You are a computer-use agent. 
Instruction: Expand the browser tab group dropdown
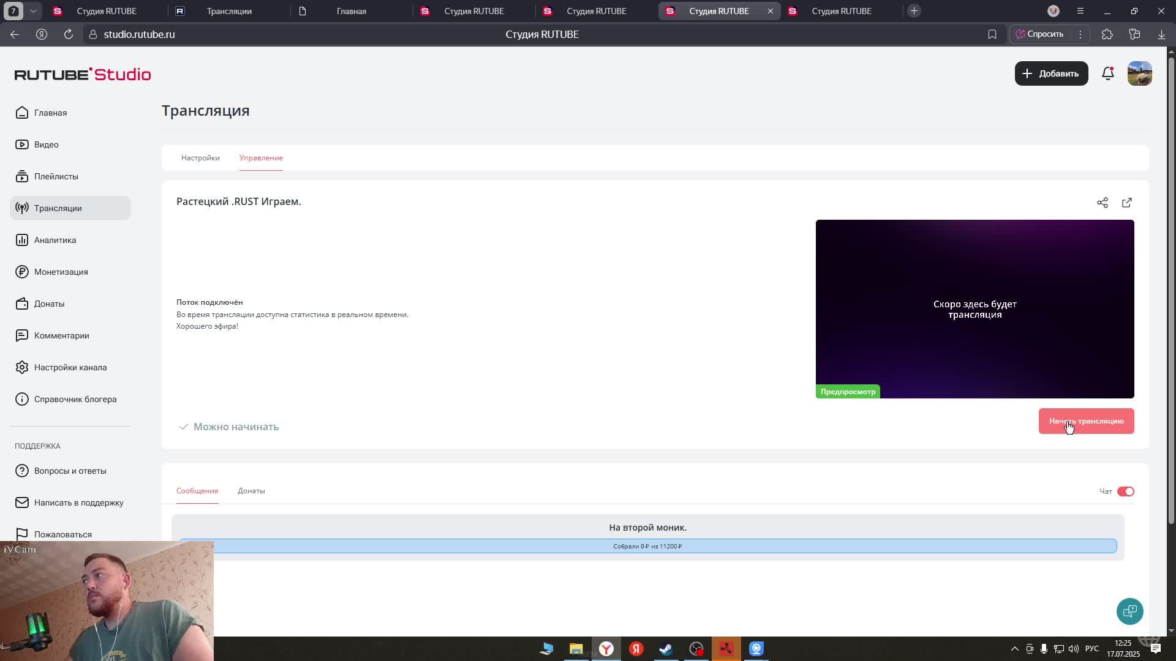pyautogui.click(x=33, y=11)
